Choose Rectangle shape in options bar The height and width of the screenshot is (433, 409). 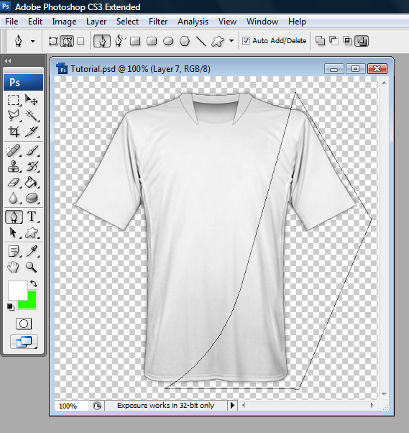pos(135,42)
